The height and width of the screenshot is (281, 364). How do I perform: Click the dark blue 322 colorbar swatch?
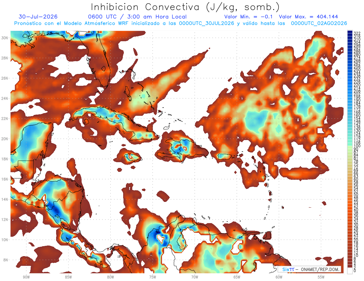[350, 32]
